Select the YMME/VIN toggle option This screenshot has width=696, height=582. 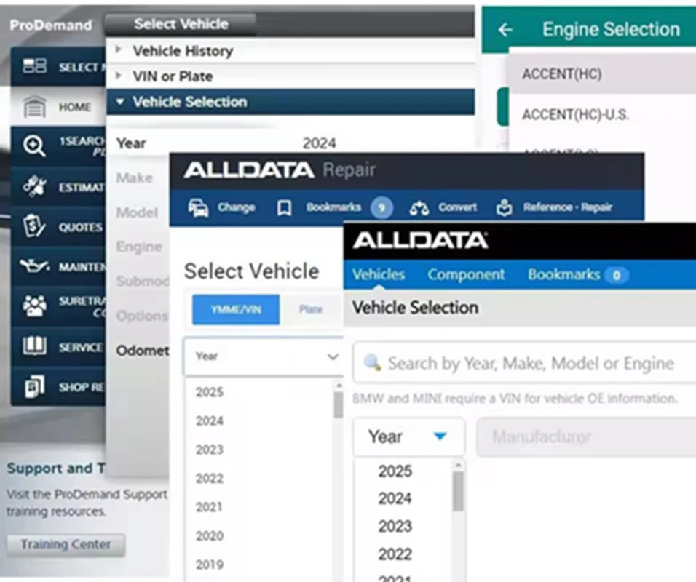coord(234,309)
